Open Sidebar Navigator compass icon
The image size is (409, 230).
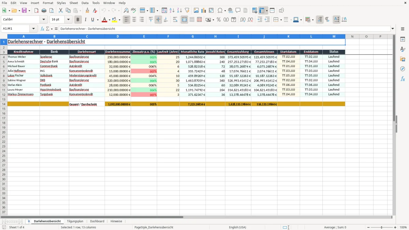(x=403, y=69)
